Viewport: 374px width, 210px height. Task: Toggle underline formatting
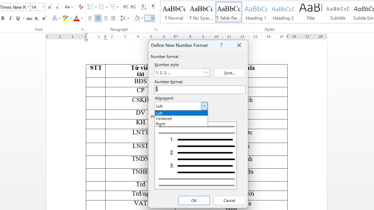(18, 18)
